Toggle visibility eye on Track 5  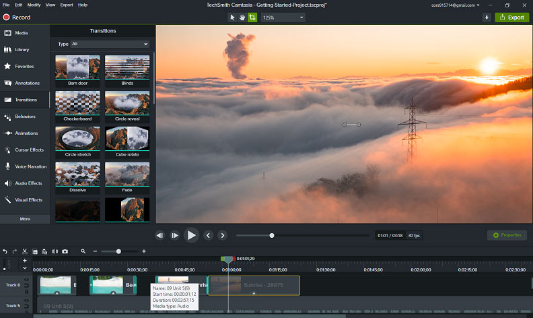click(26, 300)
